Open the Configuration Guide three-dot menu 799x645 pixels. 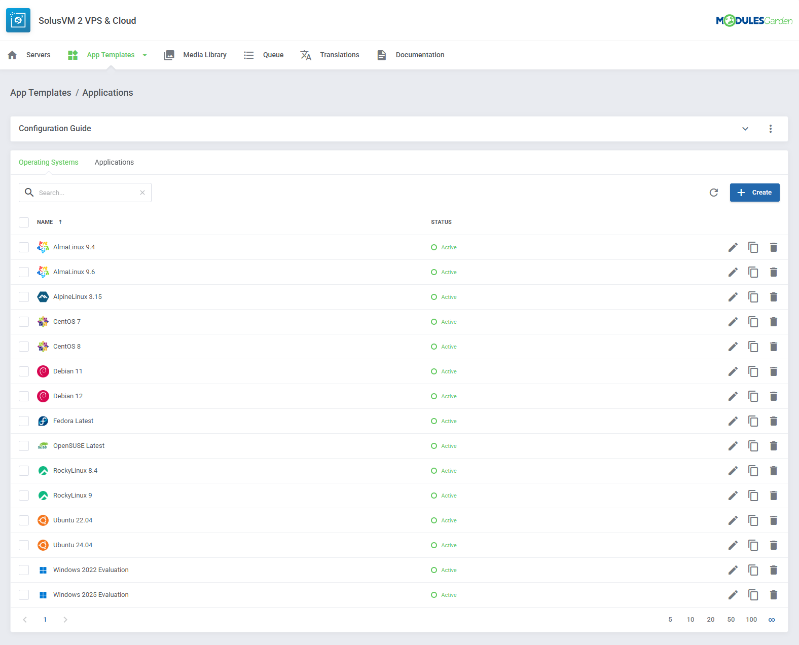[770, 129]
